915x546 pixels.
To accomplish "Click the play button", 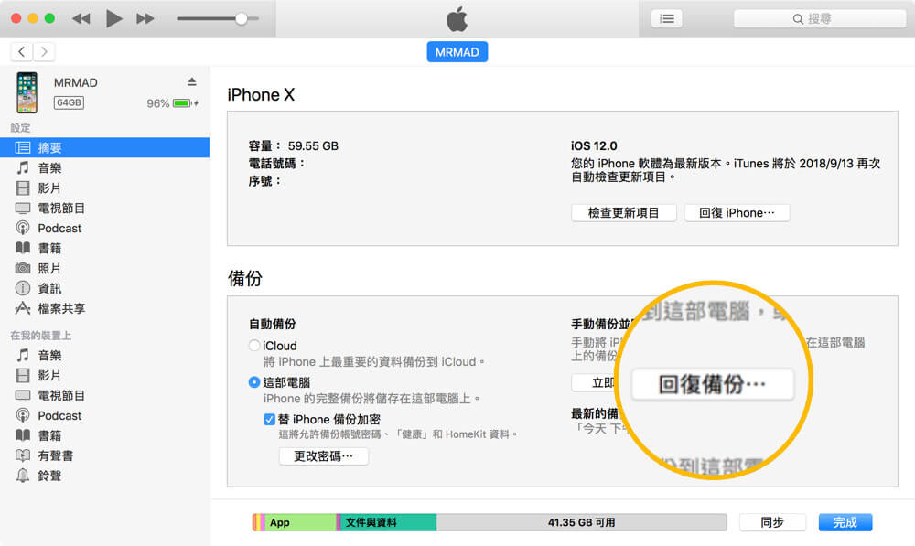I will pos(113,18).
